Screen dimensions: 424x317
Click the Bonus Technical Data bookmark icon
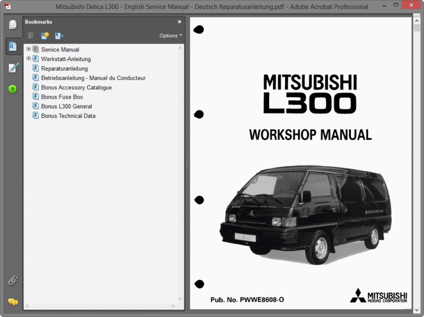tap(36, 116)
